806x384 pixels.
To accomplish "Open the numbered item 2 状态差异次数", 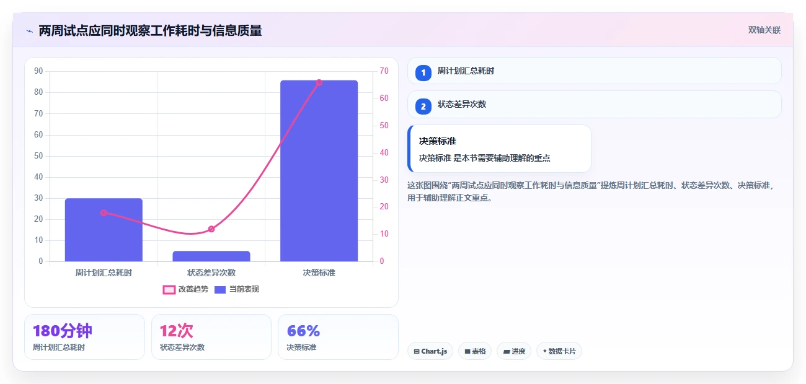I will pos(594,104).
